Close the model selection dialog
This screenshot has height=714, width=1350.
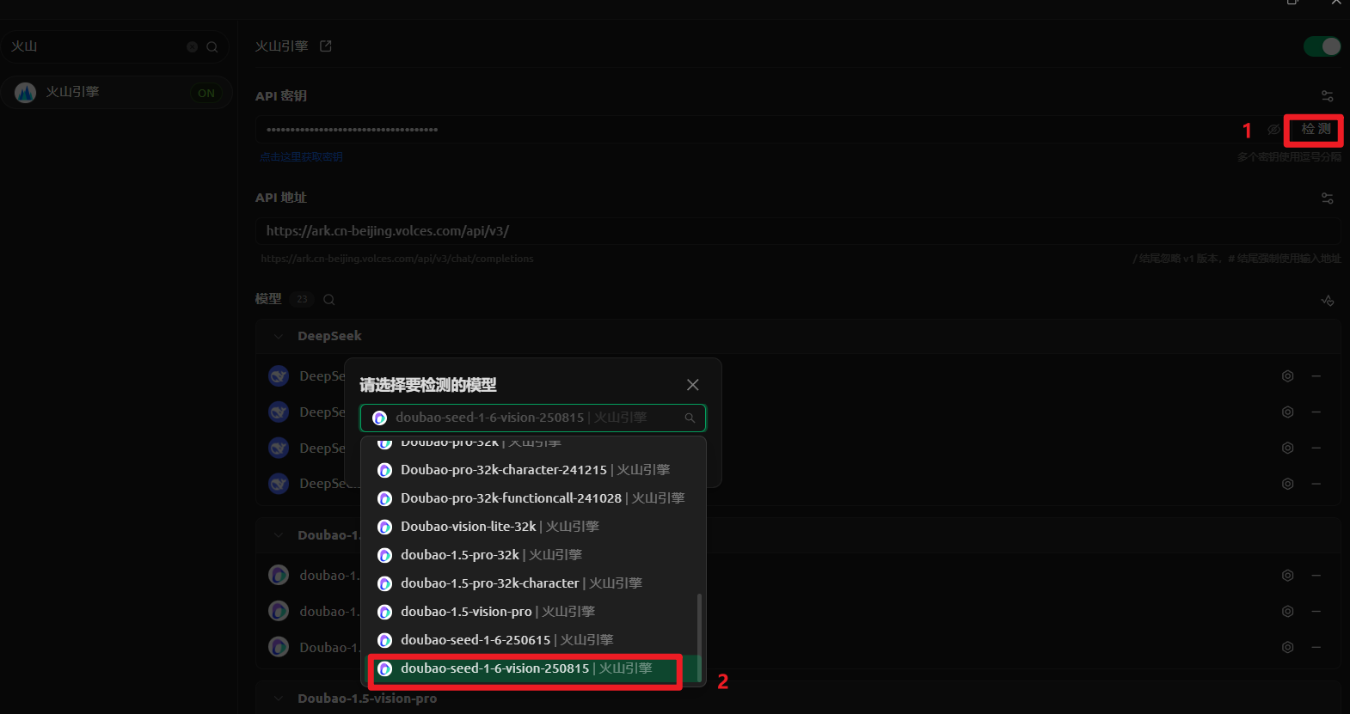[x=692, y=385]
